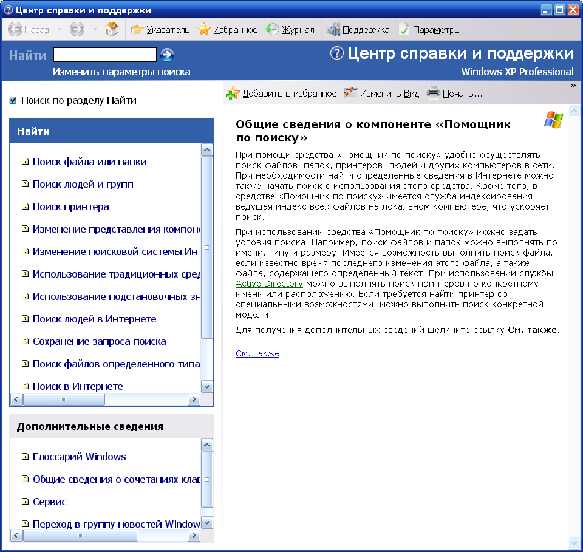Click the Найти list scroll-right arrow
This screenshot has height=552, width=583.
pyautogui.click(x=194, y=400)
